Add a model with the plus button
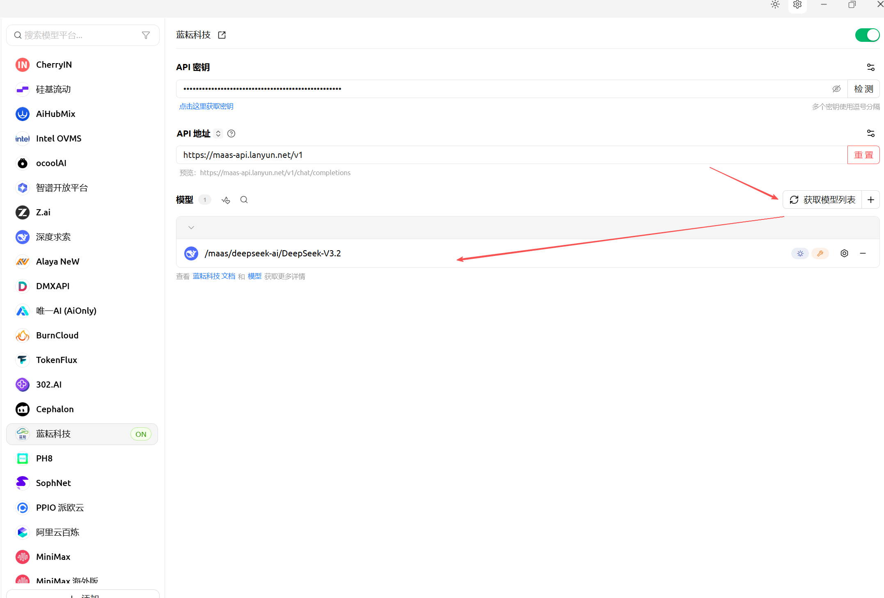Screen dimensions: 884x598 [871, 200]
